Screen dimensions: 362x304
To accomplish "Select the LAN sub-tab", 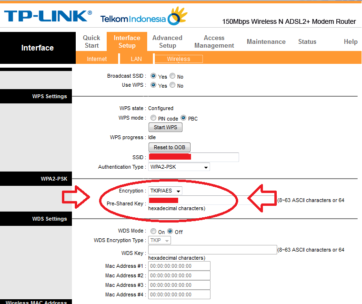I will [x=136, y=59].
